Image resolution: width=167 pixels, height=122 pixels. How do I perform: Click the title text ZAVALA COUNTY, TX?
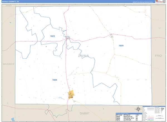[10, 1]
